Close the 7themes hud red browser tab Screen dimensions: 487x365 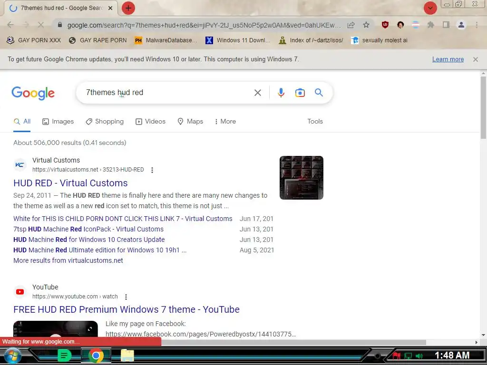click(110, 8)
